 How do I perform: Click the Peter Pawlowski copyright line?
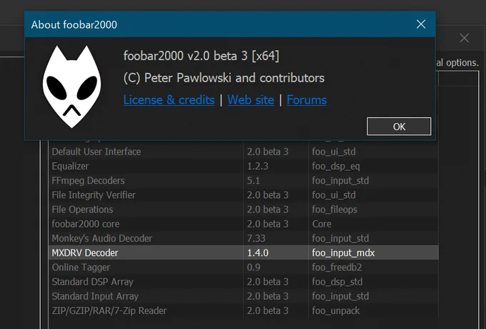pos(224,78)
